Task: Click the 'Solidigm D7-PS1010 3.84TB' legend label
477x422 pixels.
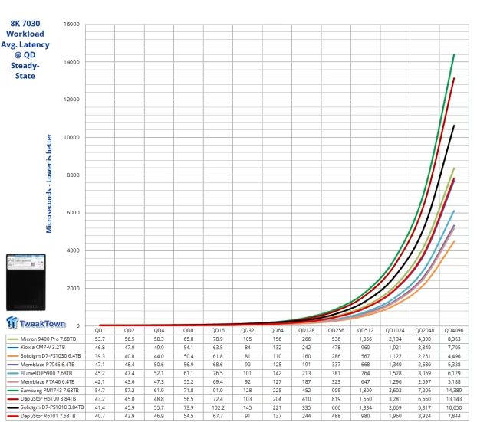Action: point(51,407)
